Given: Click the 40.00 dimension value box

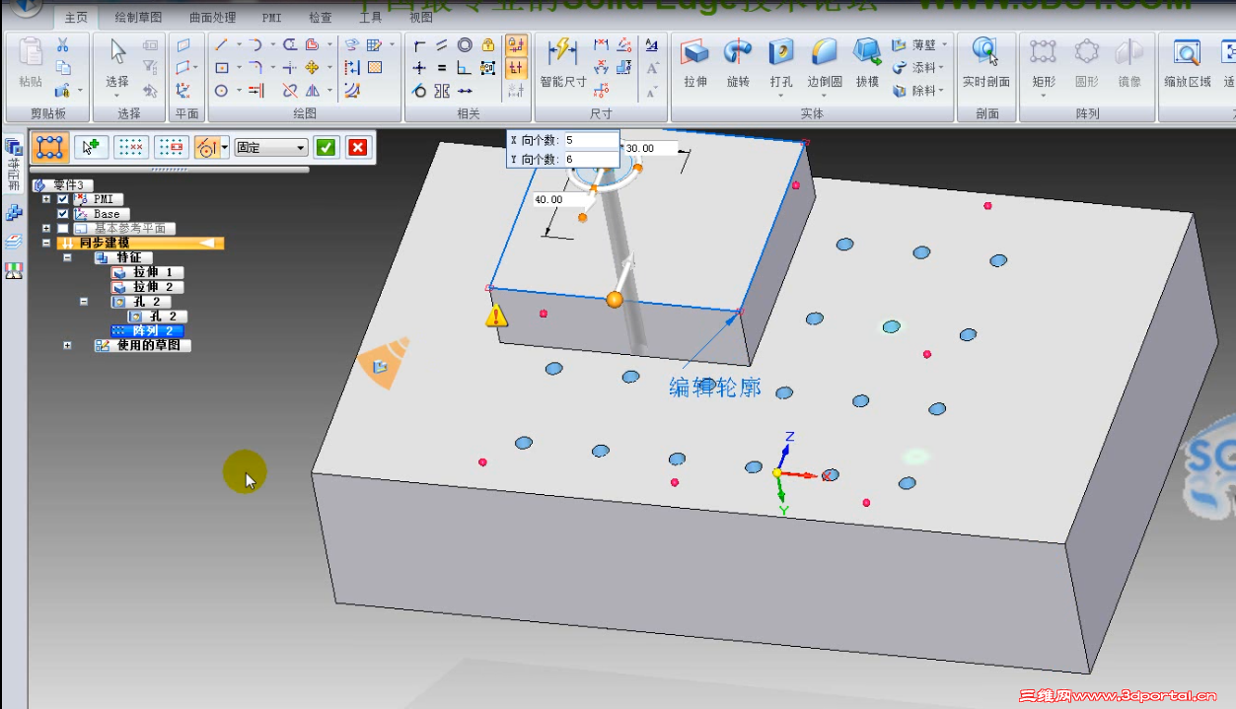Looking at the screenshot, I should tap(558, 199).
